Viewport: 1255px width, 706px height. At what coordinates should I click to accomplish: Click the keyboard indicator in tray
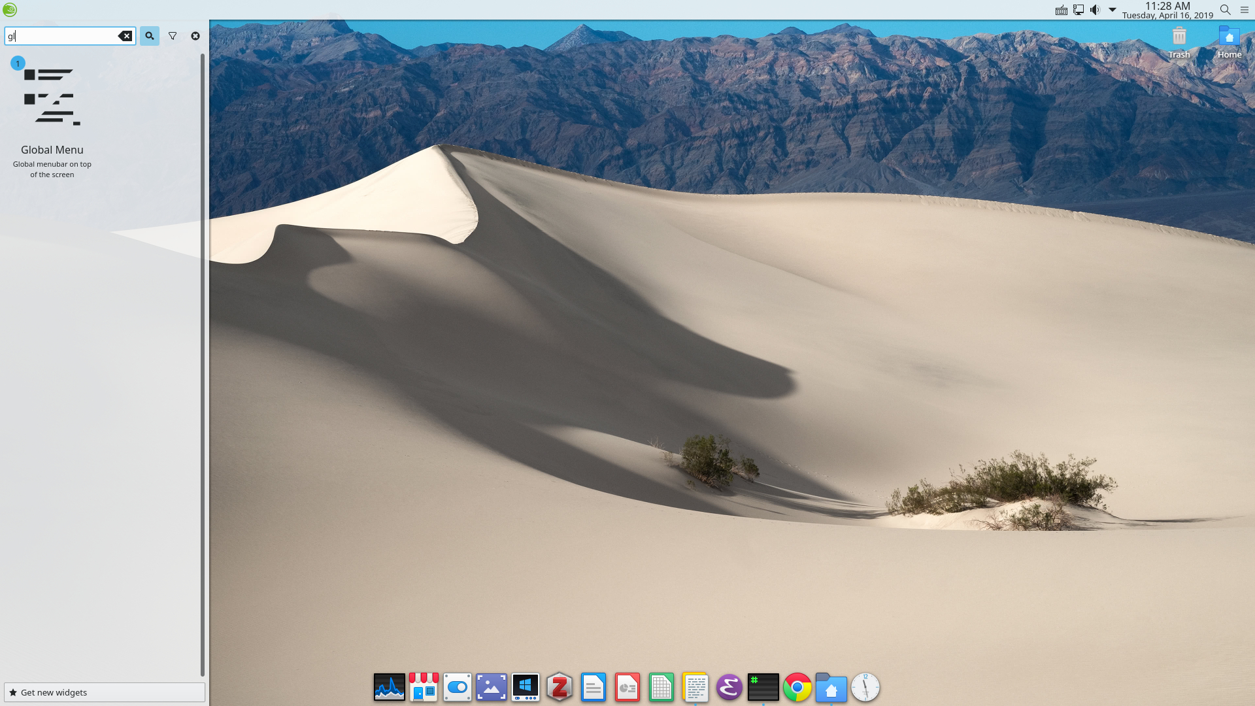pos(1062,10)
